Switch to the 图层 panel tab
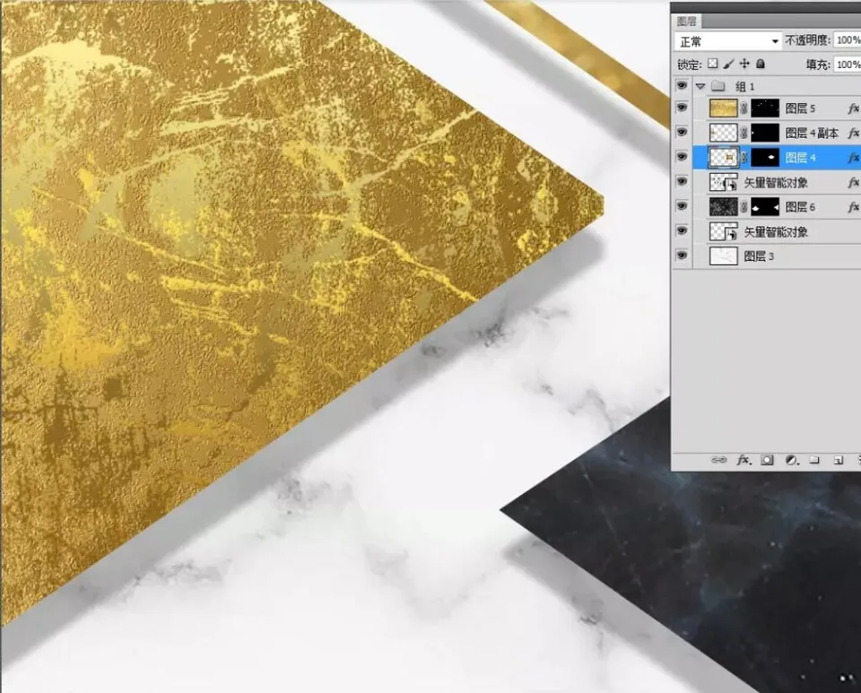861x693 pixels. tap(686, 22)
